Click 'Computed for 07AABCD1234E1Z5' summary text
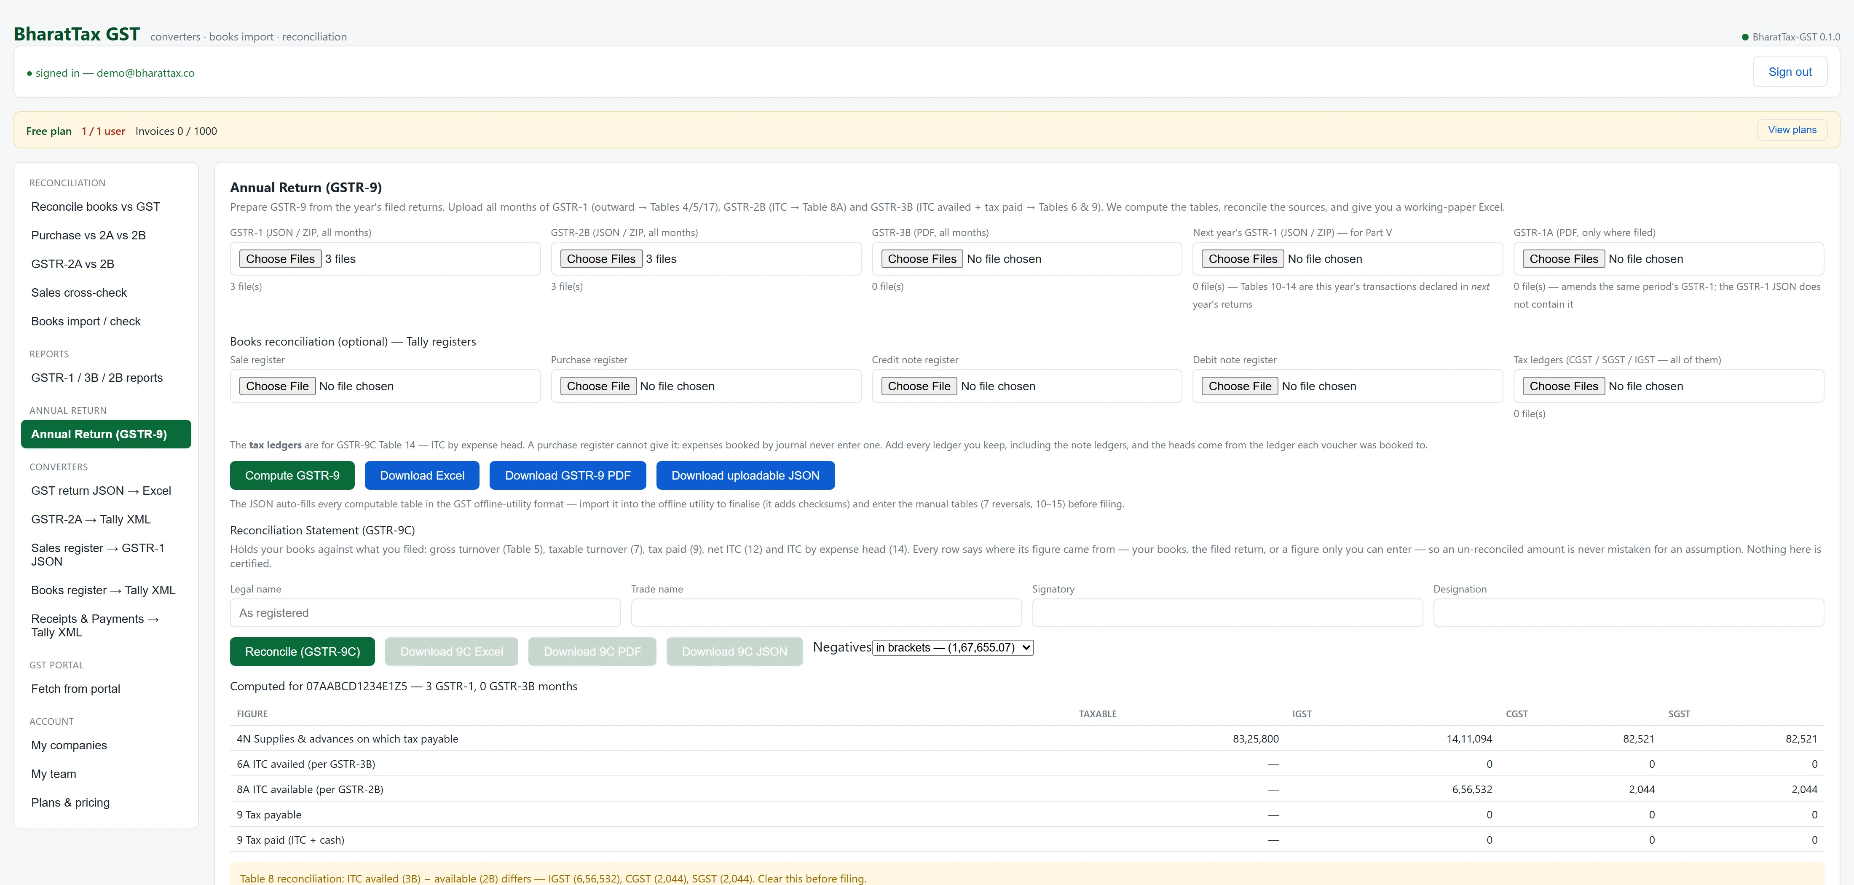This screenshot has width=1854, height=885. 403,686
